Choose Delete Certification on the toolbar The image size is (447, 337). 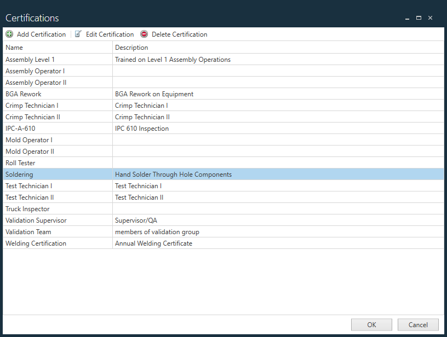click(x=179, y=34)
